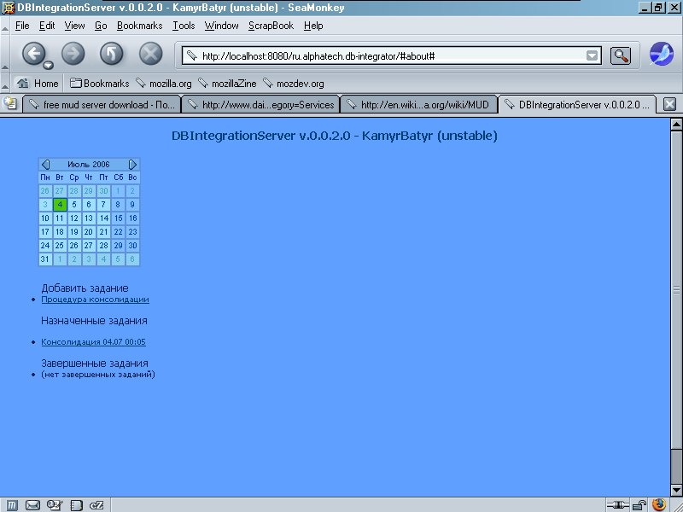Switch to the www.dai...egory=Services tab

(260, 105)
